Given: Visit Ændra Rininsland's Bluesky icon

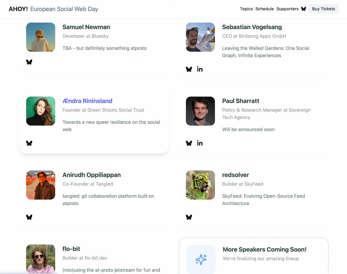Looking at the screenshot, I should pos(29,143).
